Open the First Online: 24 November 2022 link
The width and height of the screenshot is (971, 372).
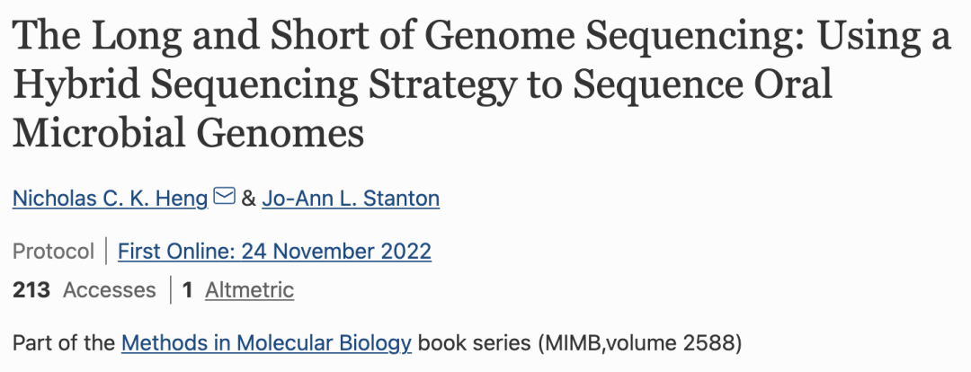274,252
